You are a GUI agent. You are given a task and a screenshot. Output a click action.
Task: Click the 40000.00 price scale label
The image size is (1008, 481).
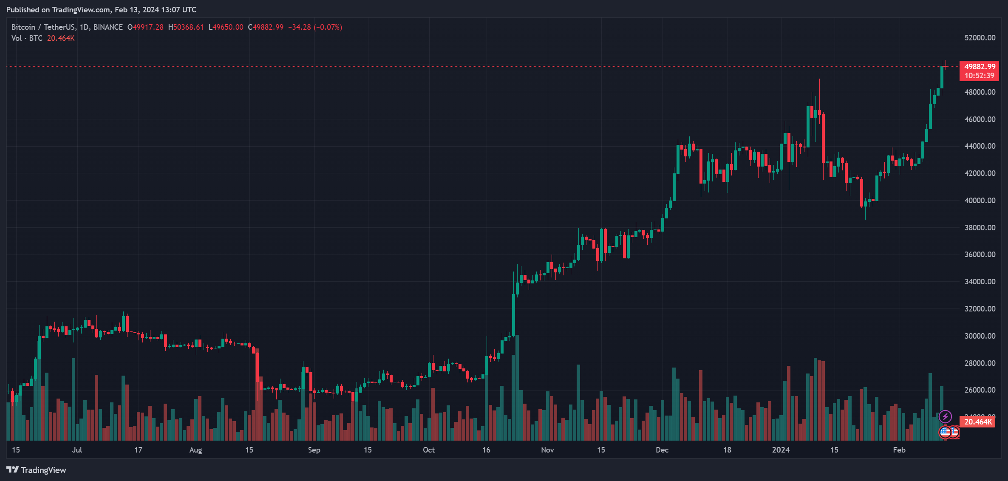point(980,200)
